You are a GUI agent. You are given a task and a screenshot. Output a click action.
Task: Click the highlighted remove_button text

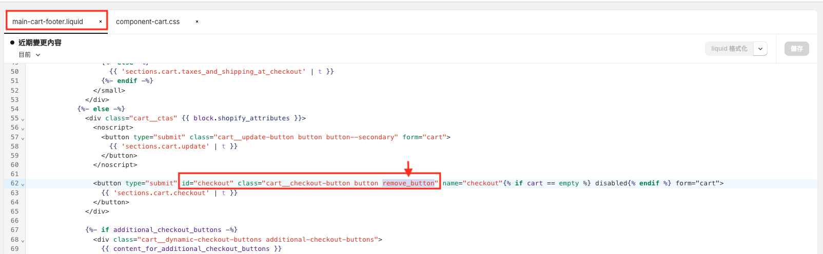(x=408, y=183)
